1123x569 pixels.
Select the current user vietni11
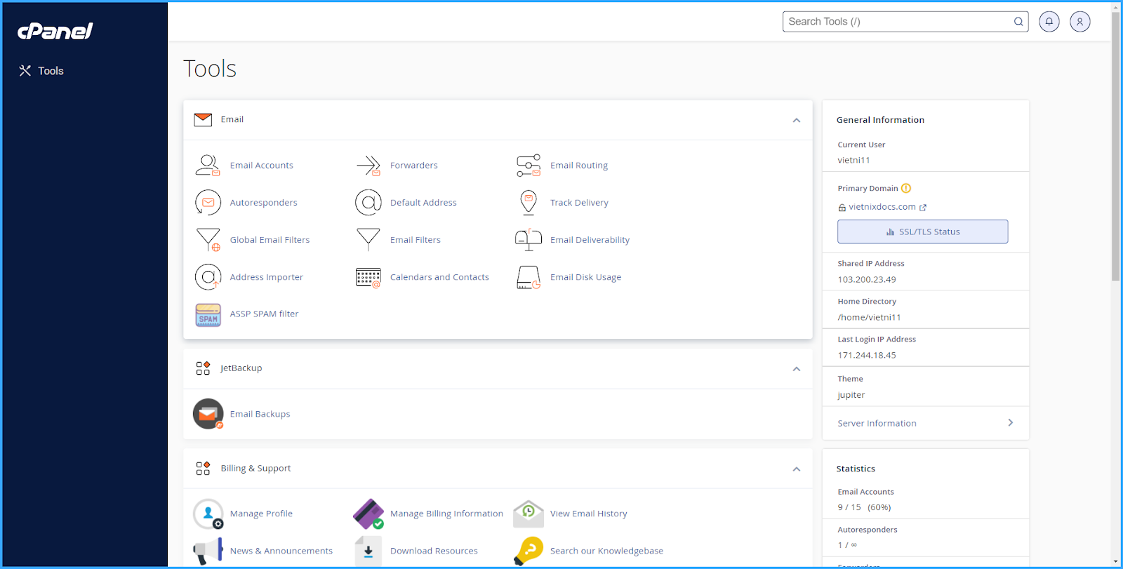click(x=853, y=160)
